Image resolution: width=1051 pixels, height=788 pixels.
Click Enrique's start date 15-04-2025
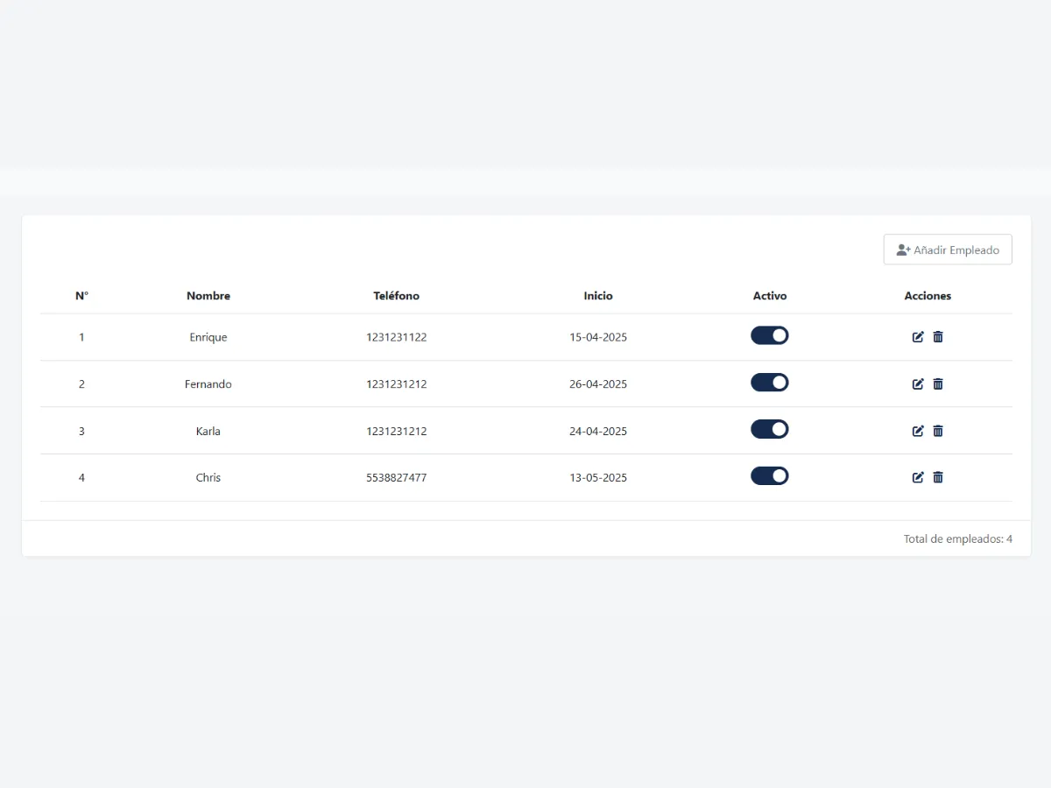point(598,337)
